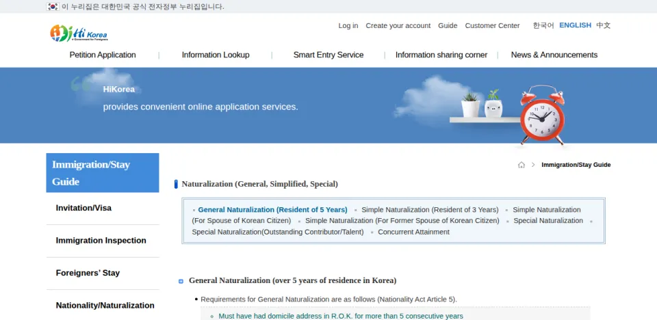Click the Korean flag icon
The height and width of the screenshot is (320, 657).
pyautogui.click(x=53, y=7)
